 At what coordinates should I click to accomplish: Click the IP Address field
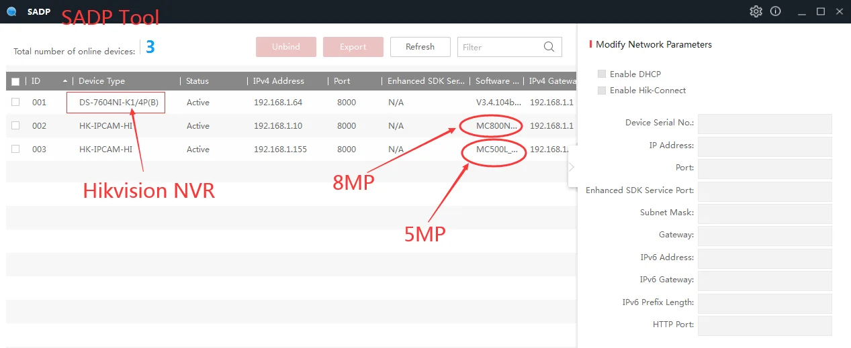(765, 146)
